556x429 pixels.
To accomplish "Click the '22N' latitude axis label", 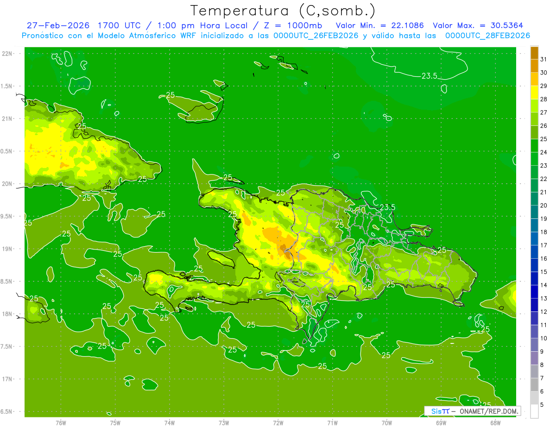I will click(7, 54).
